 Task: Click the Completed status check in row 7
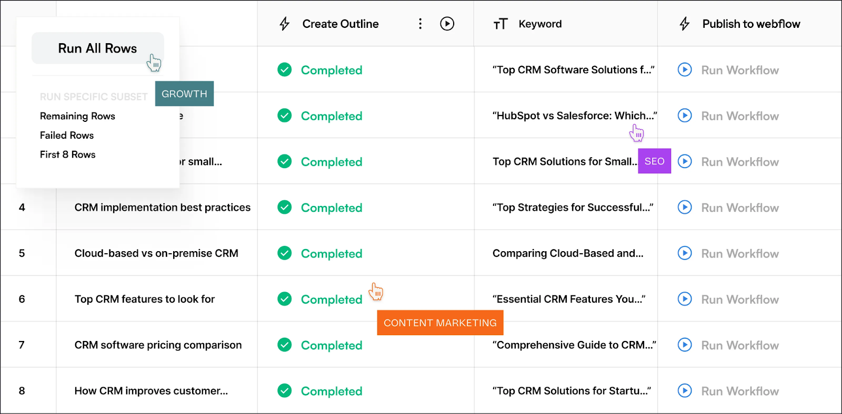point(285,345)
